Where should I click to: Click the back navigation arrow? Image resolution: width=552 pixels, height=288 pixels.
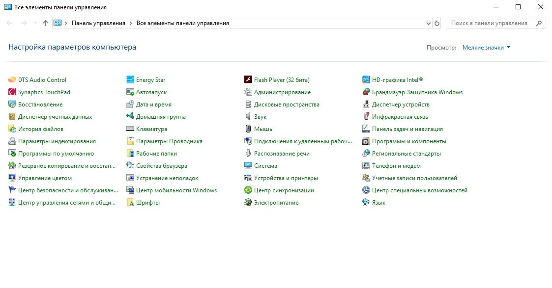click(9, 23)
